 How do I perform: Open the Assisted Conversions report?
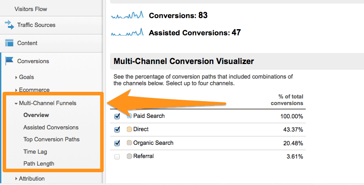(51, 127)
